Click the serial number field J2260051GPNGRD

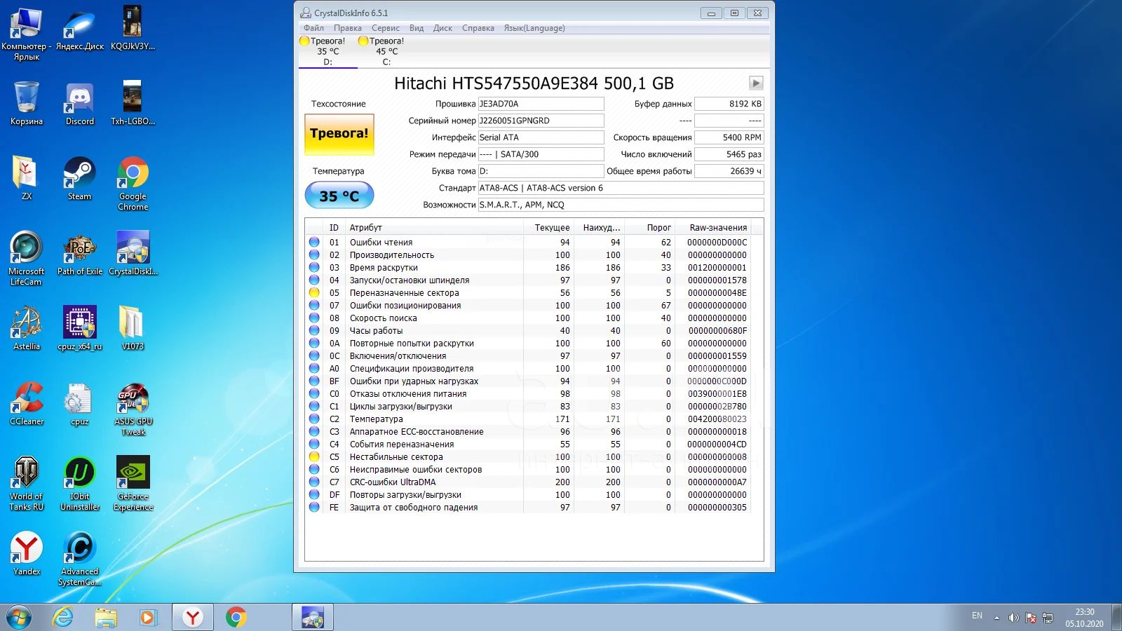[541, 121]
